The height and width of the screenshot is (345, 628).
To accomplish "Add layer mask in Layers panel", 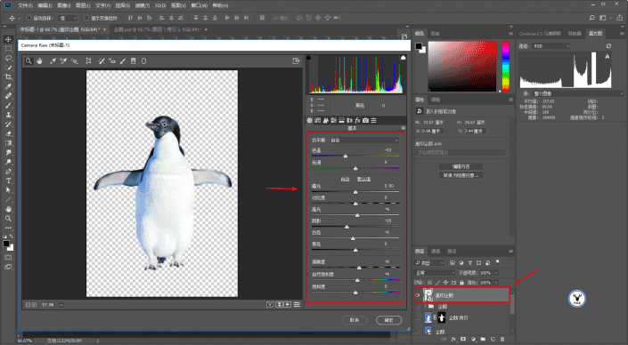I will click(x=463, y=340).
